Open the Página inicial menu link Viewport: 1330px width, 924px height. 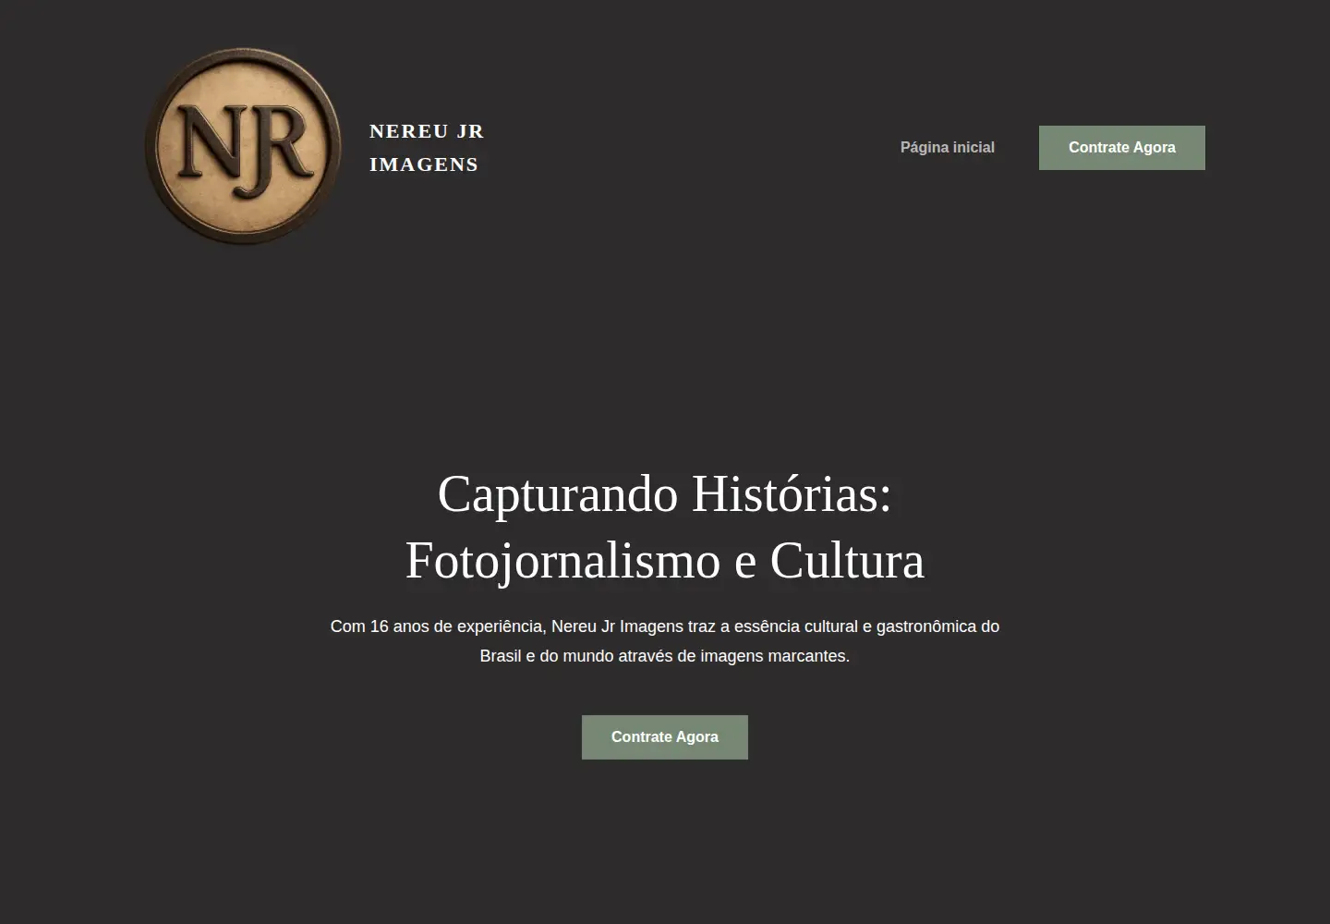[x=948, y=148]
